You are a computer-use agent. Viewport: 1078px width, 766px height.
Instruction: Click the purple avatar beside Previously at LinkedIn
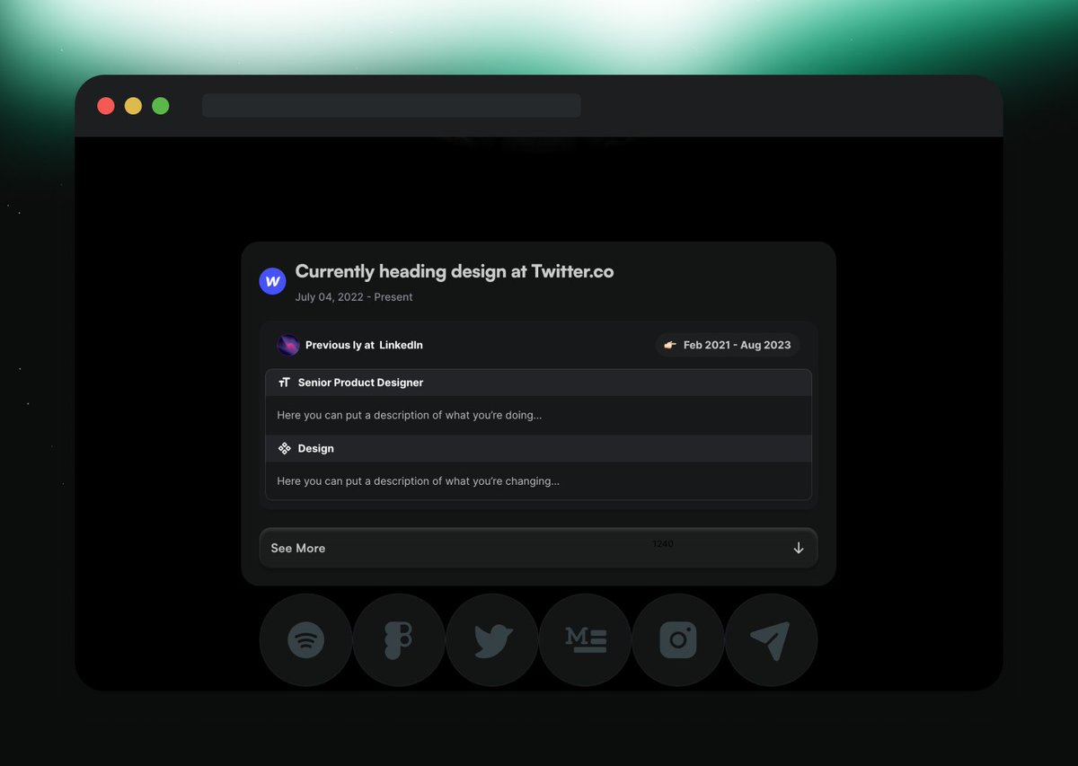point(288,345)
